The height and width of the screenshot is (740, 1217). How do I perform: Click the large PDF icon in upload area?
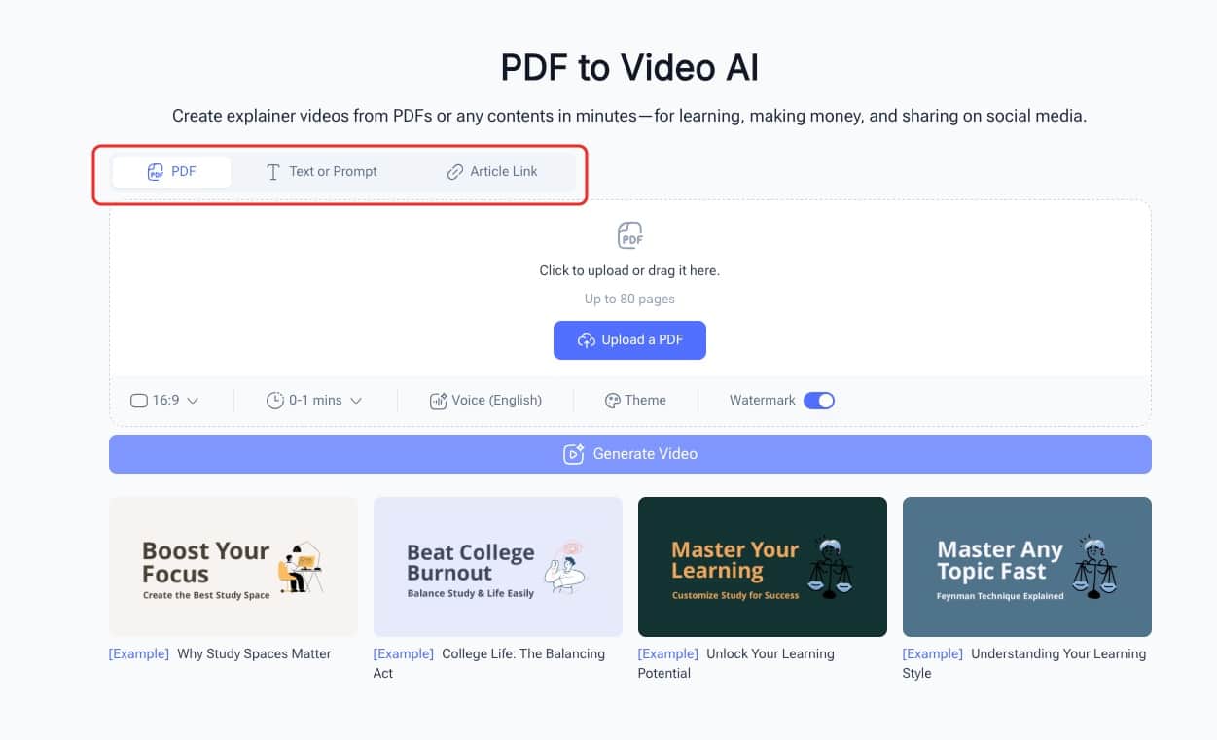(x=630, y=235)
